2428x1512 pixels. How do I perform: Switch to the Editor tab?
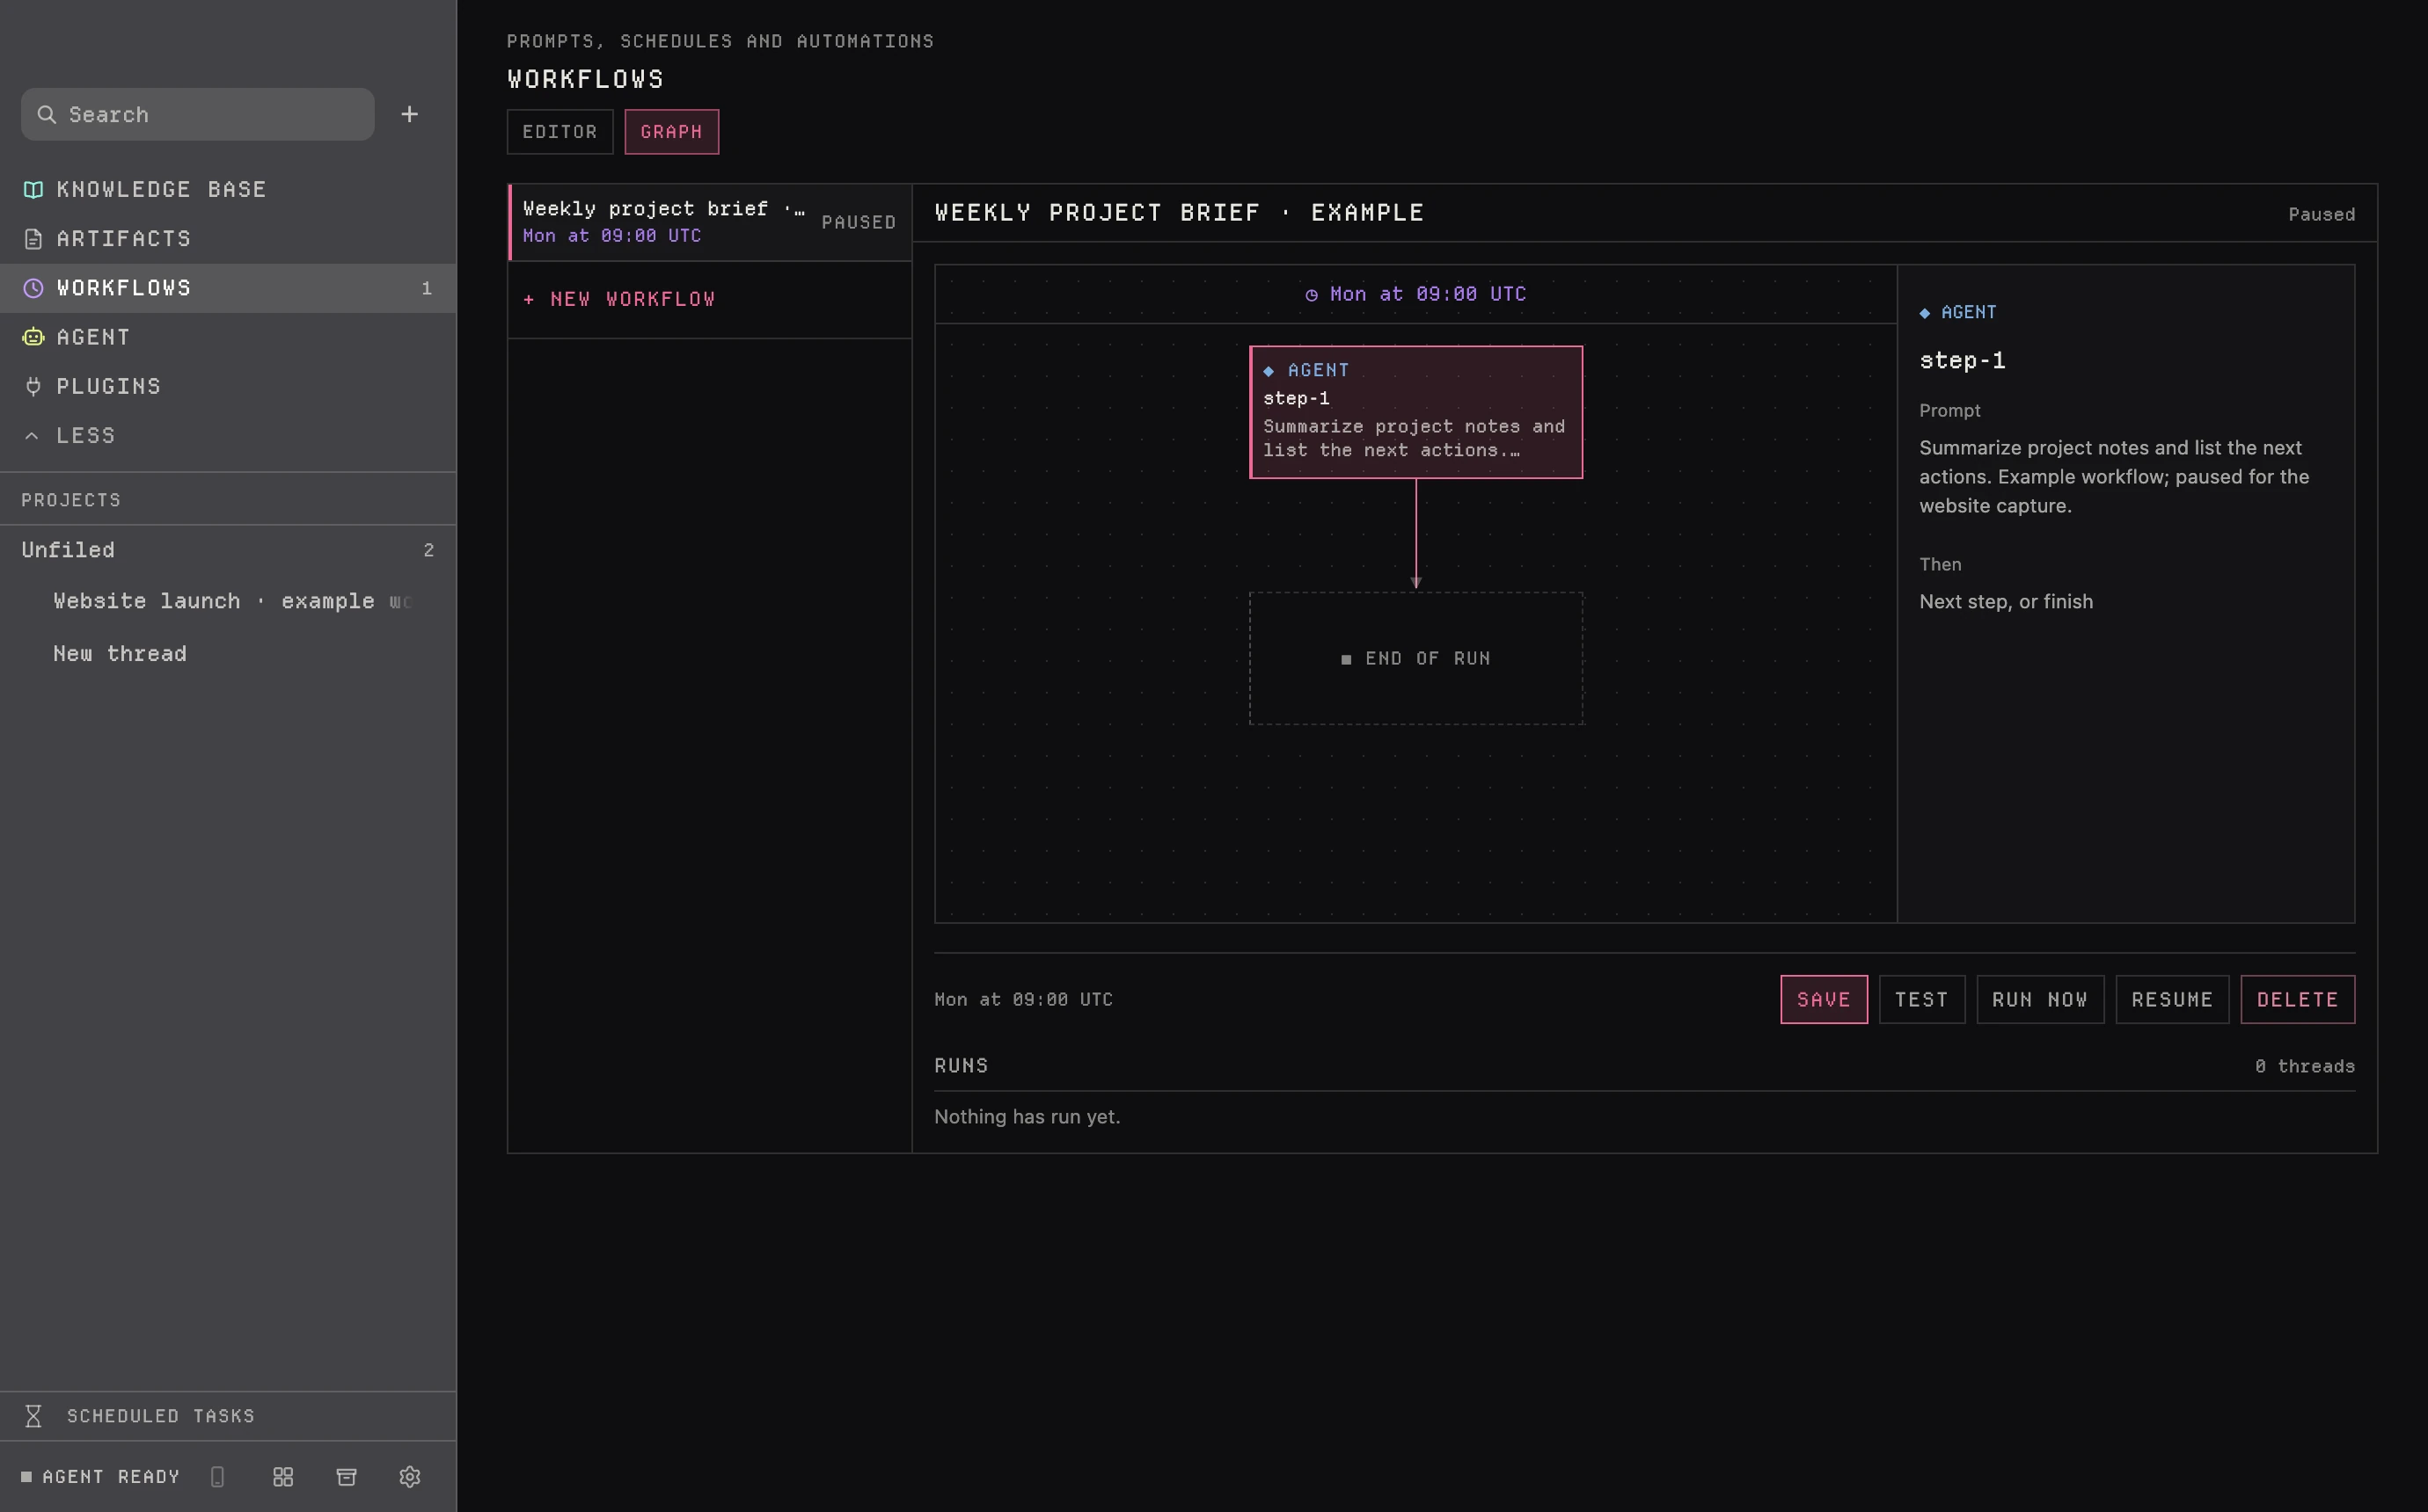(559, 131)
